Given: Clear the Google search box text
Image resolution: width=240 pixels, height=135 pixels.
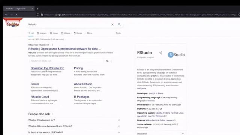Looking at the screenshot, I should [112, 24].
